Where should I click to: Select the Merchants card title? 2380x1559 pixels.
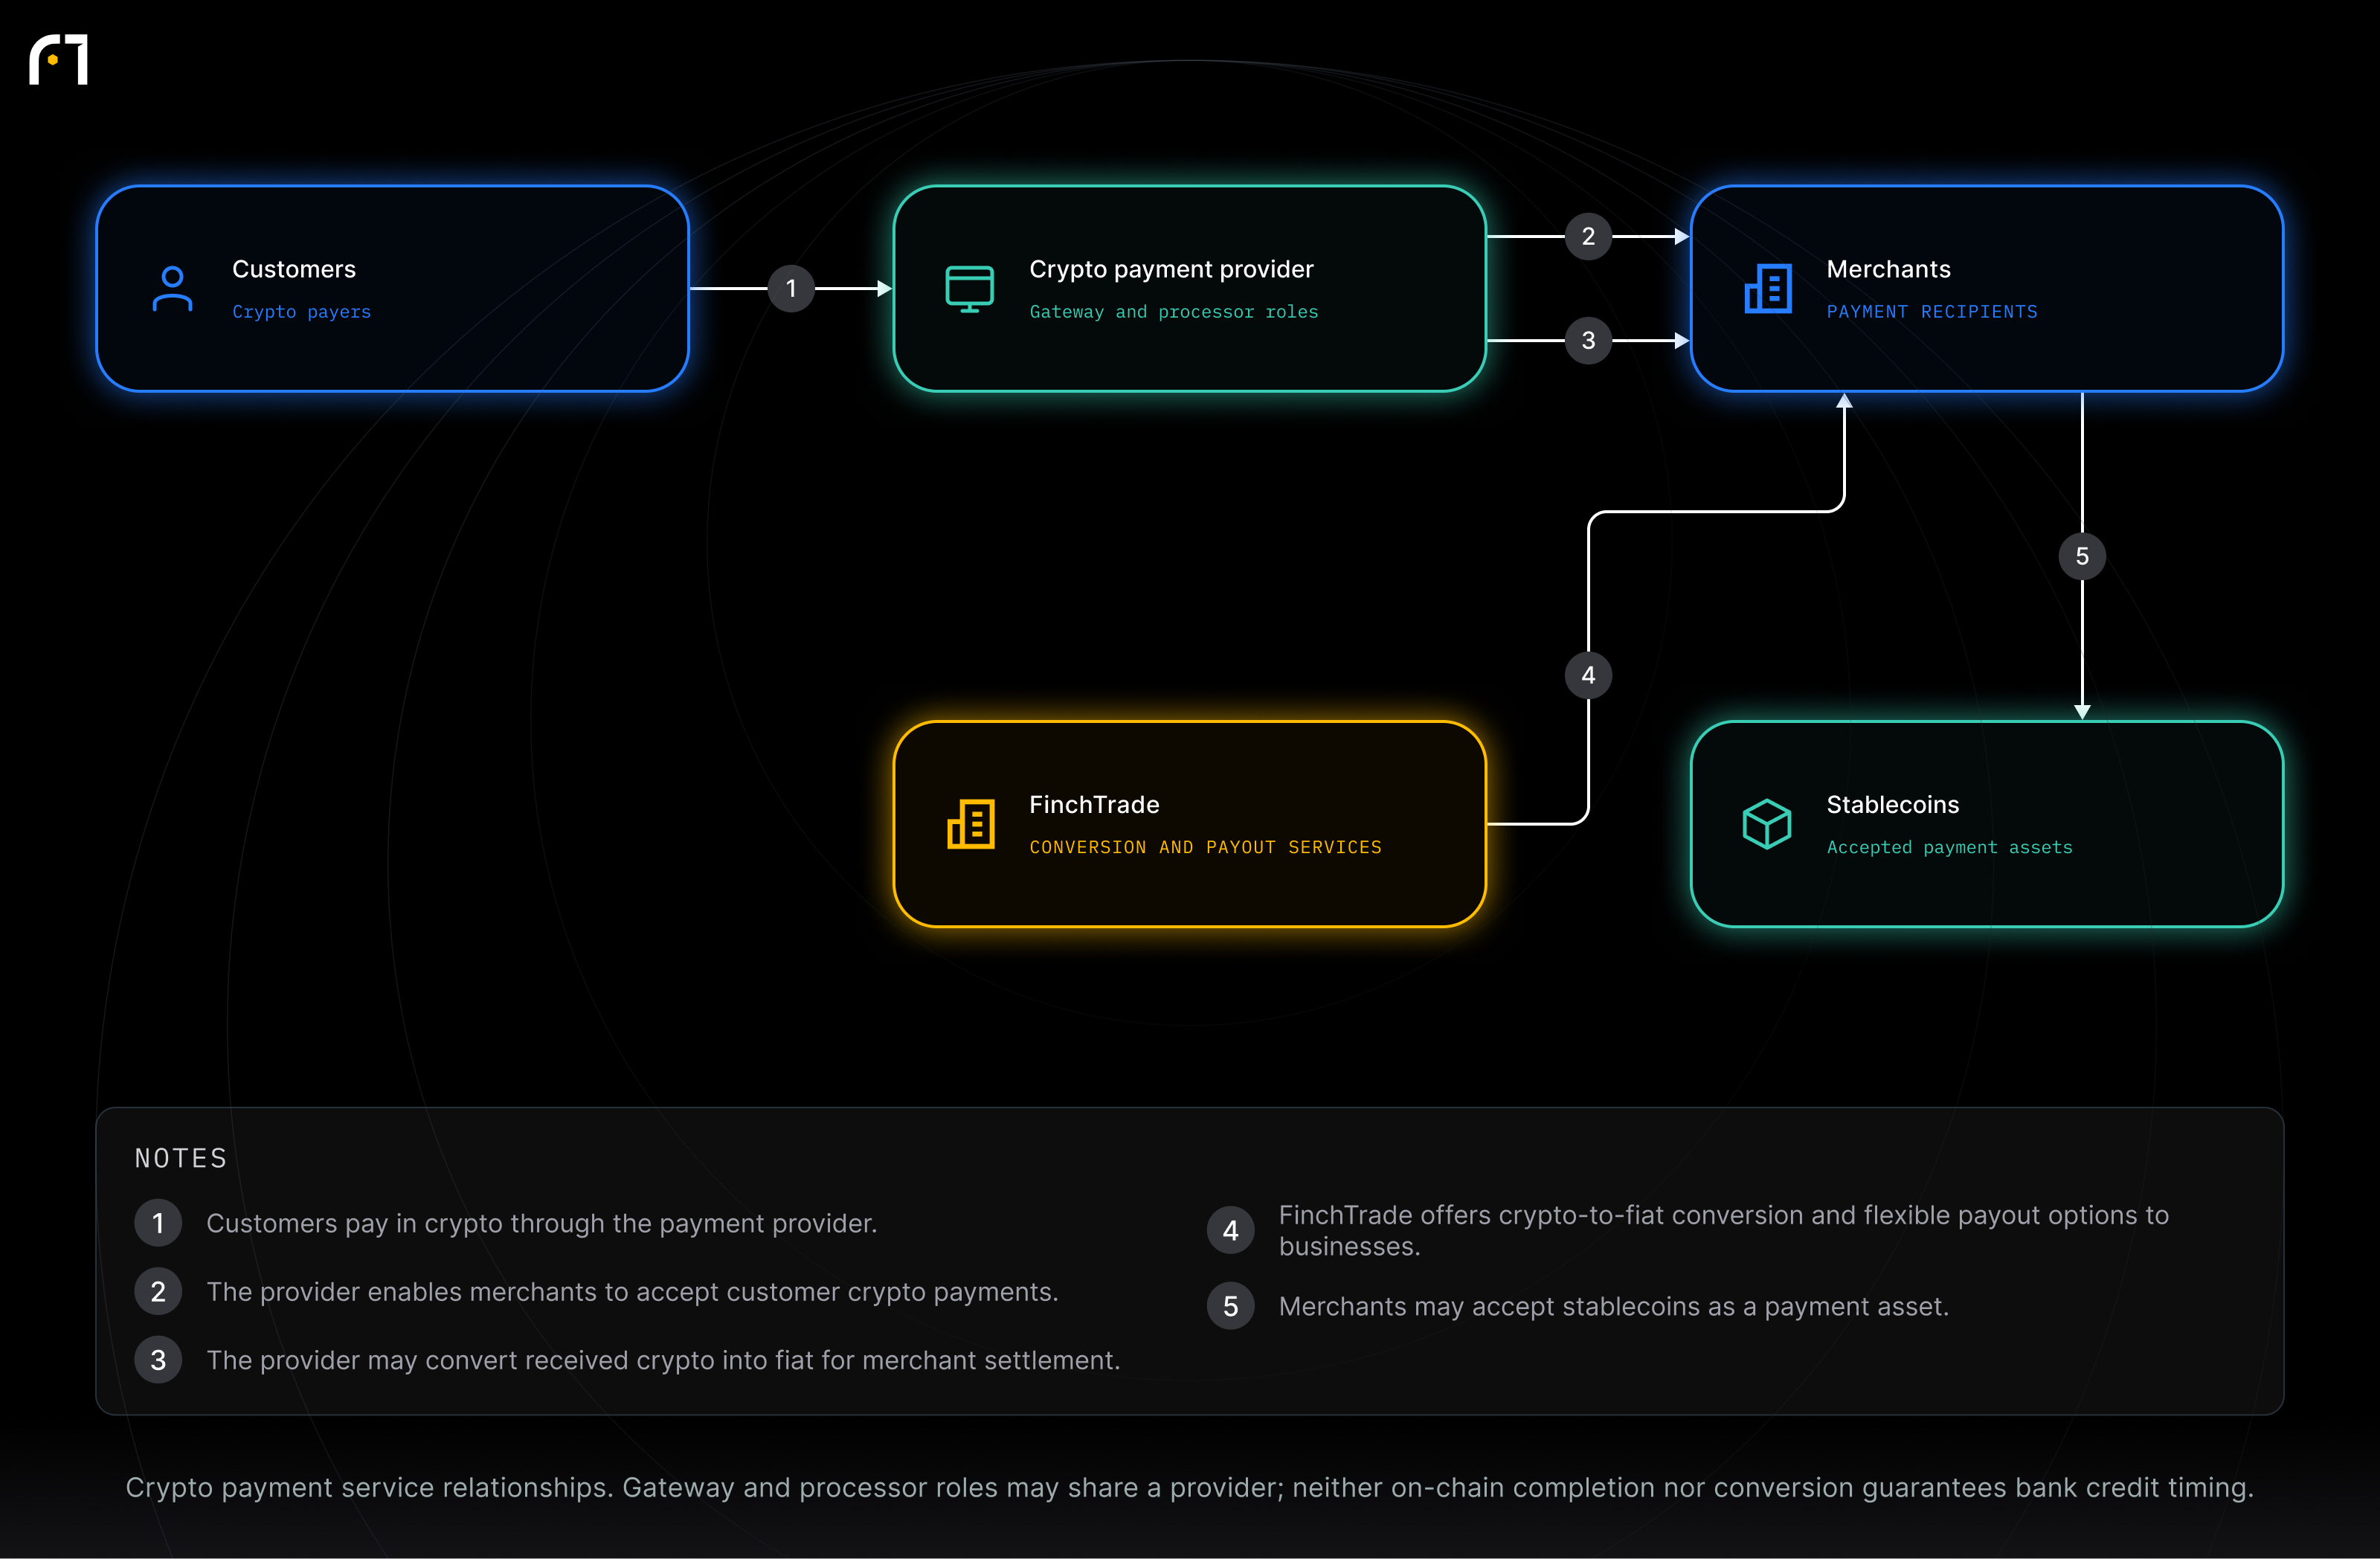point(1888,269)
